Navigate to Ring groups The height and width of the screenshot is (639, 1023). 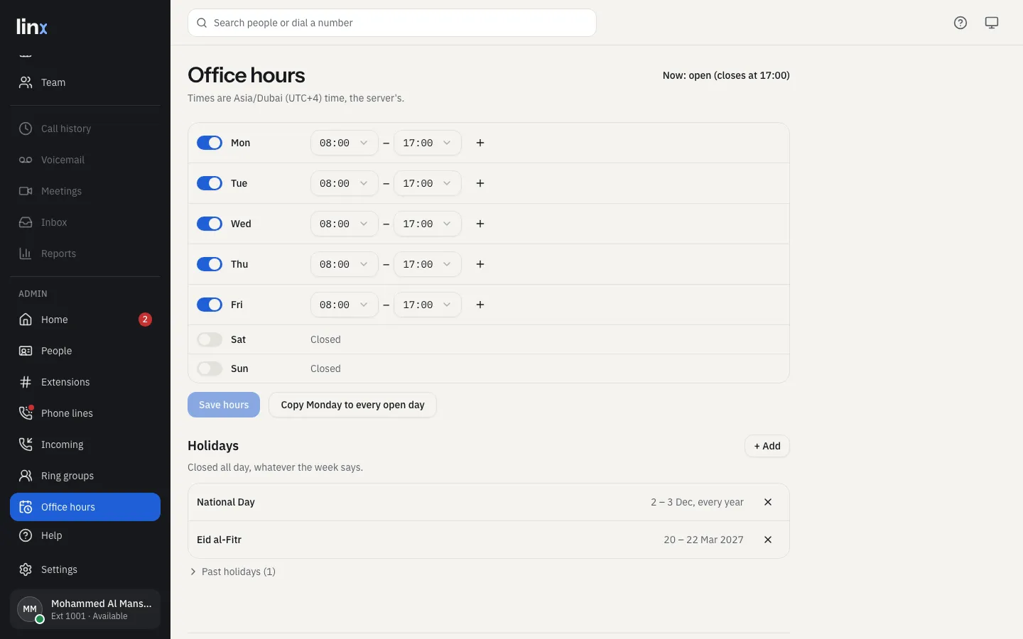point(85,476)
